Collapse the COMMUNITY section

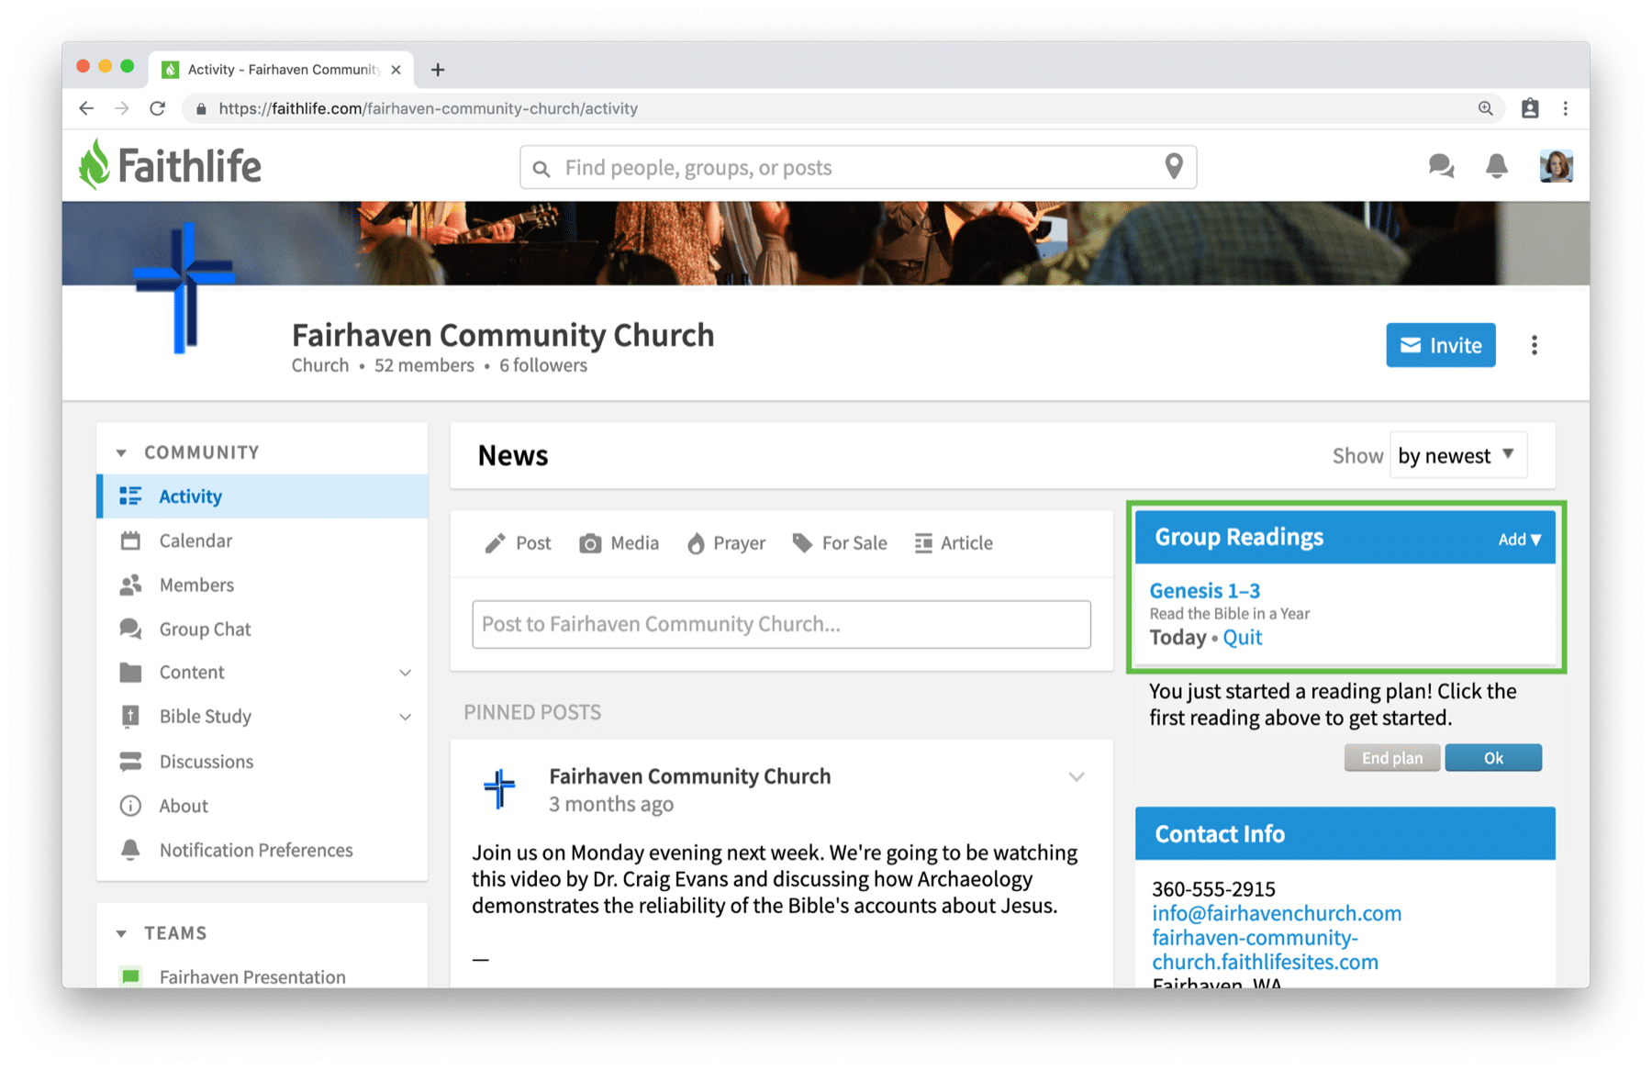(x=121, y=452)
